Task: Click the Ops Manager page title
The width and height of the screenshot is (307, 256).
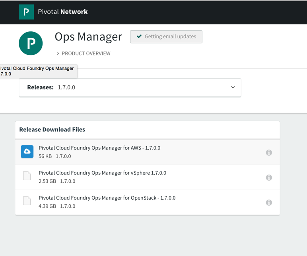Action: pyautogui.click(x=88, y=37)
